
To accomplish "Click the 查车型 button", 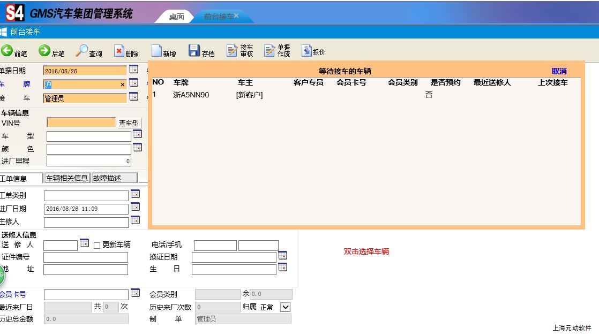I will click(129, 123).
